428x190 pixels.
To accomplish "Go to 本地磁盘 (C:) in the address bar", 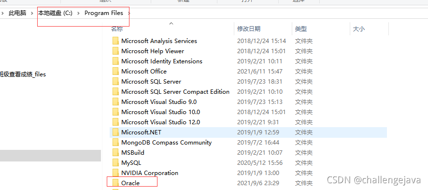I will 56,13.
